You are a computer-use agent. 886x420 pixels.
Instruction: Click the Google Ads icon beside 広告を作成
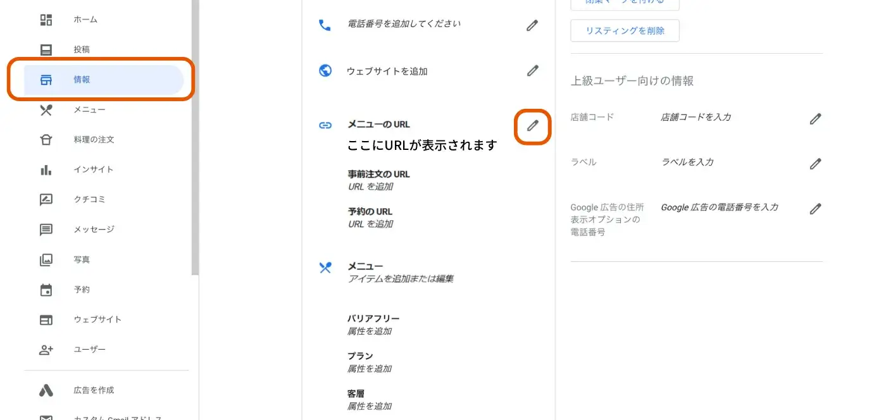coord(46,390)
